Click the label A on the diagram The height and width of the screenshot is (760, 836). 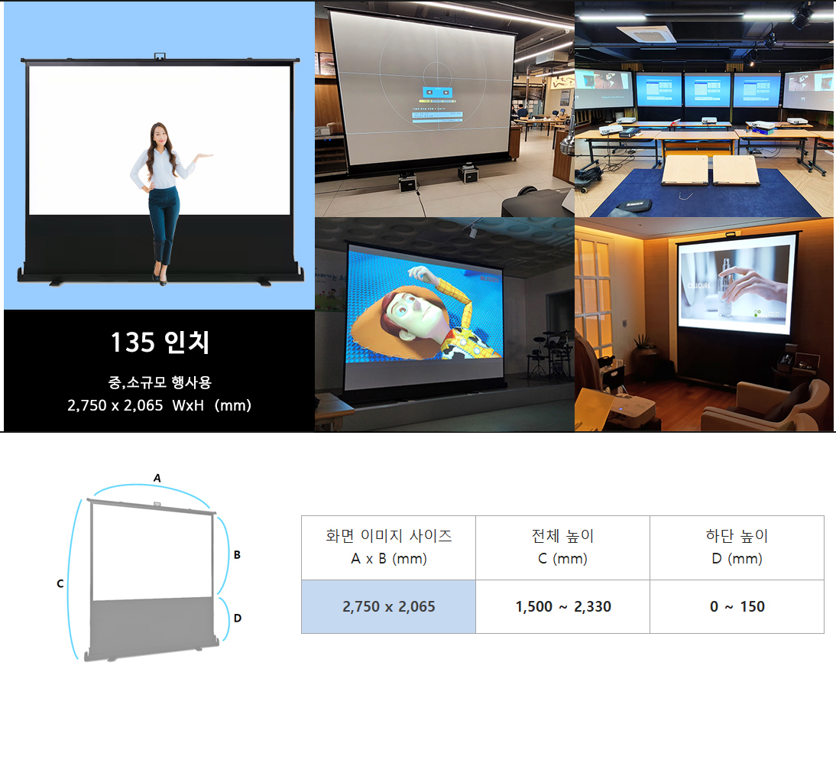click(157, 478)
